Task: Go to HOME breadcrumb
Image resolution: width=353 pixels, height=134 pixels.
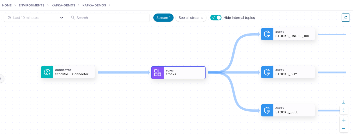Action: [7, 5]
